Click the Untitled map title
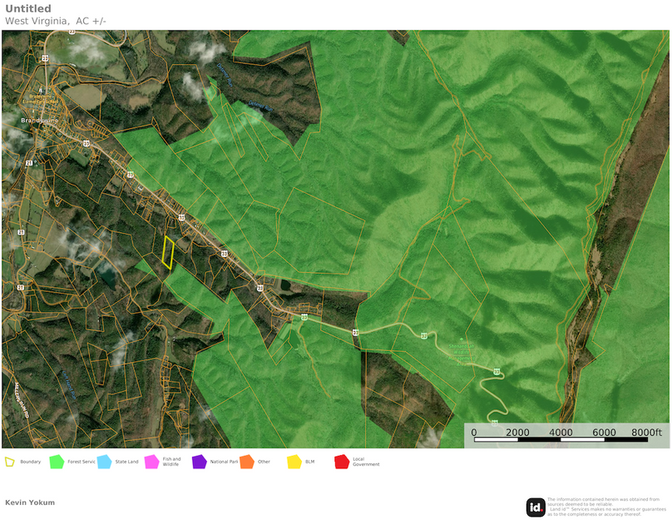 coord(27,9)
